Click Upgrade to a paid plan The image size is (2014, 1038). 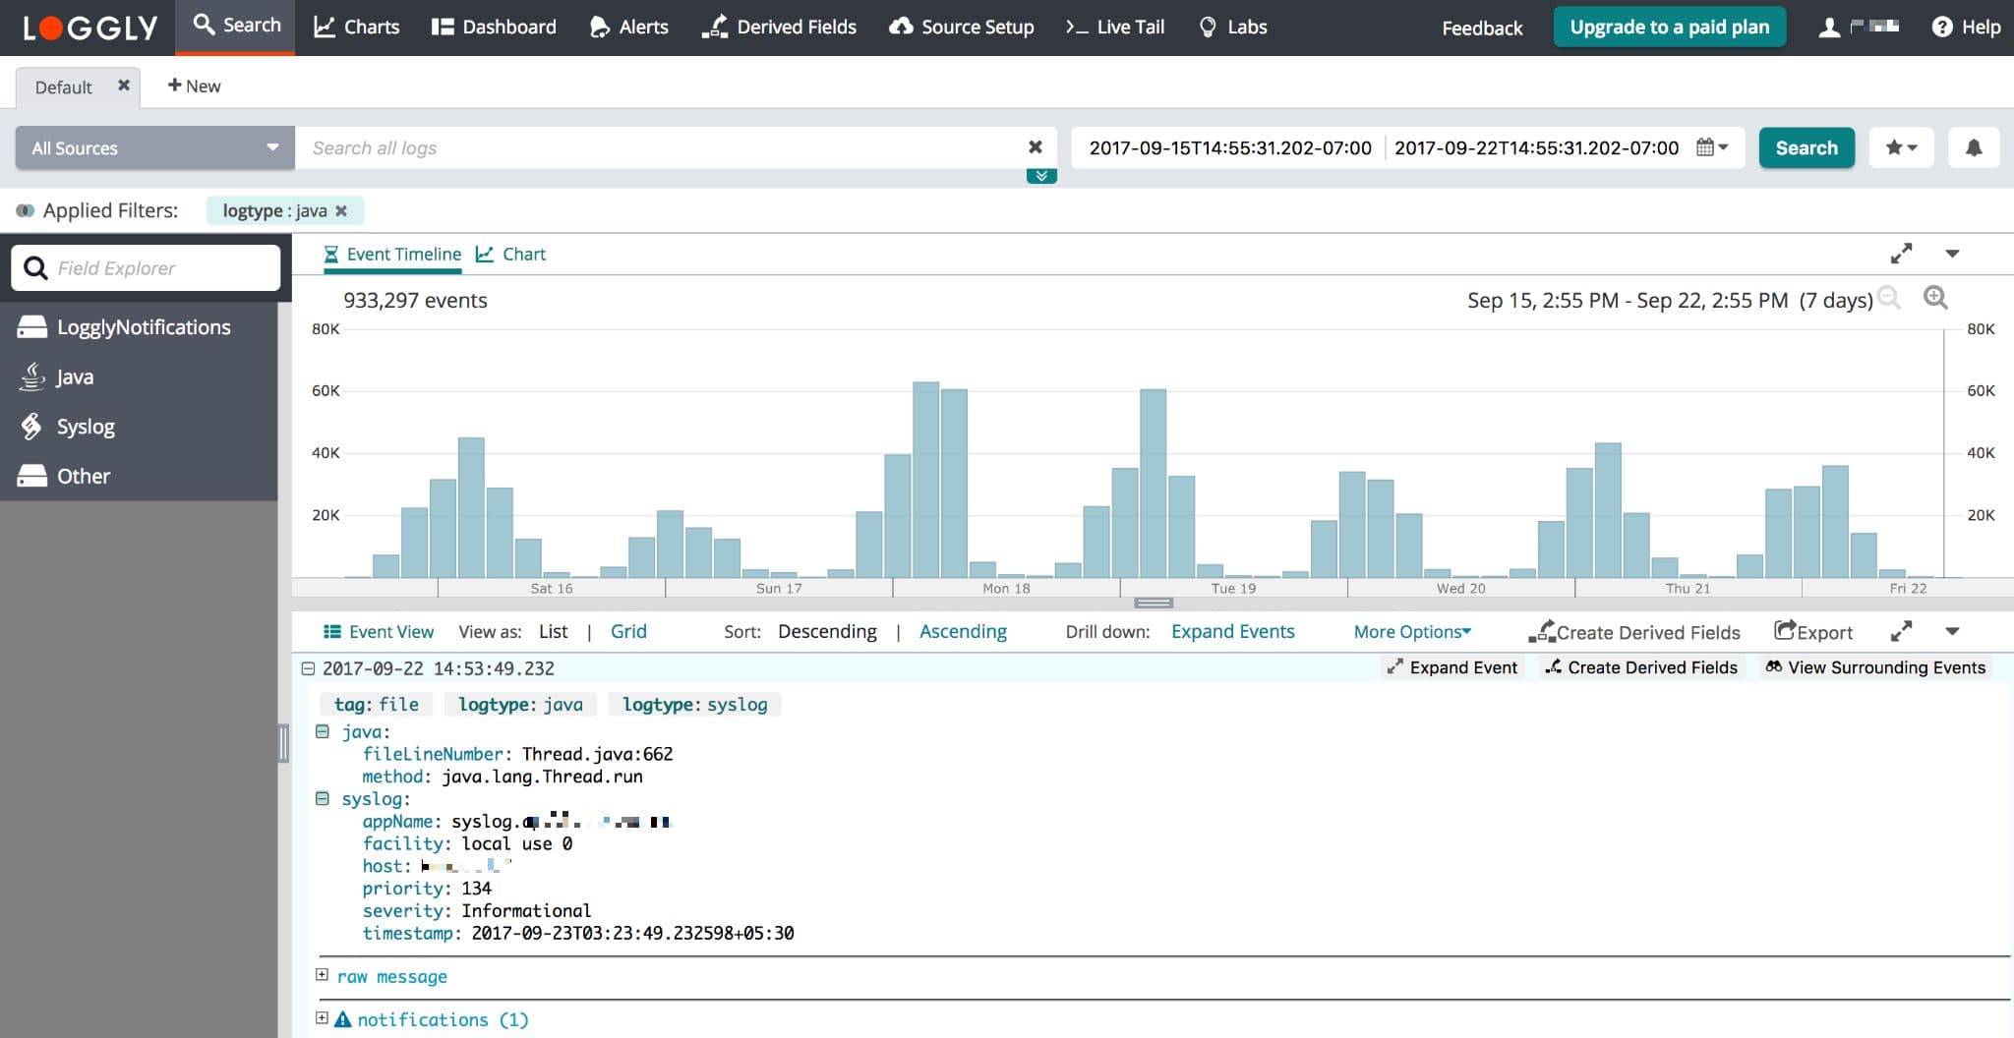[1669, 27]
